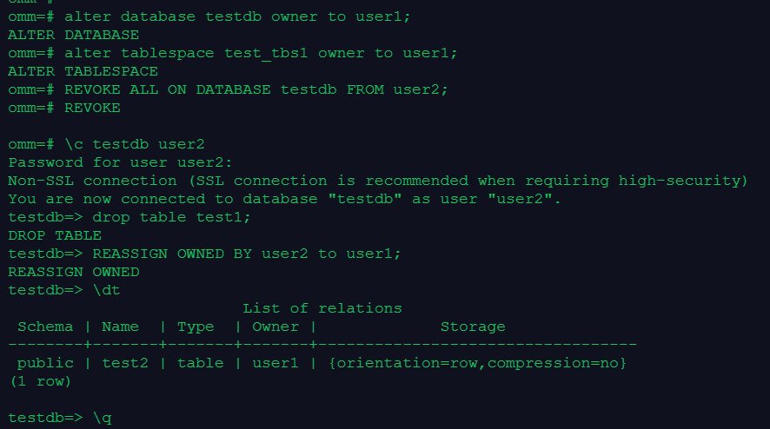The width and height of the screenshot is (770, 429).
Task: Click the "List of relations" heading
Action: 322,308
